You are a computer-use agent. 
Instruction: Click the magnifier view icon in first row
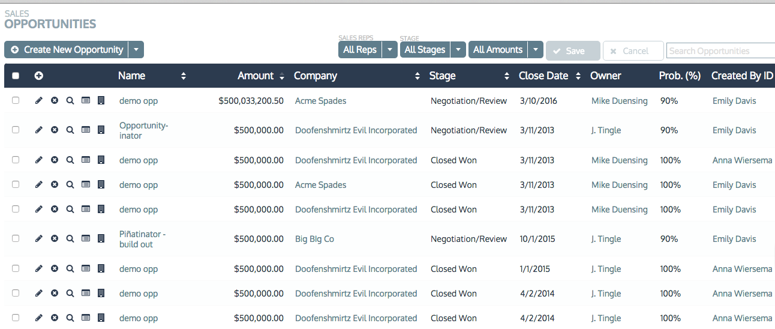pos(70,100)
